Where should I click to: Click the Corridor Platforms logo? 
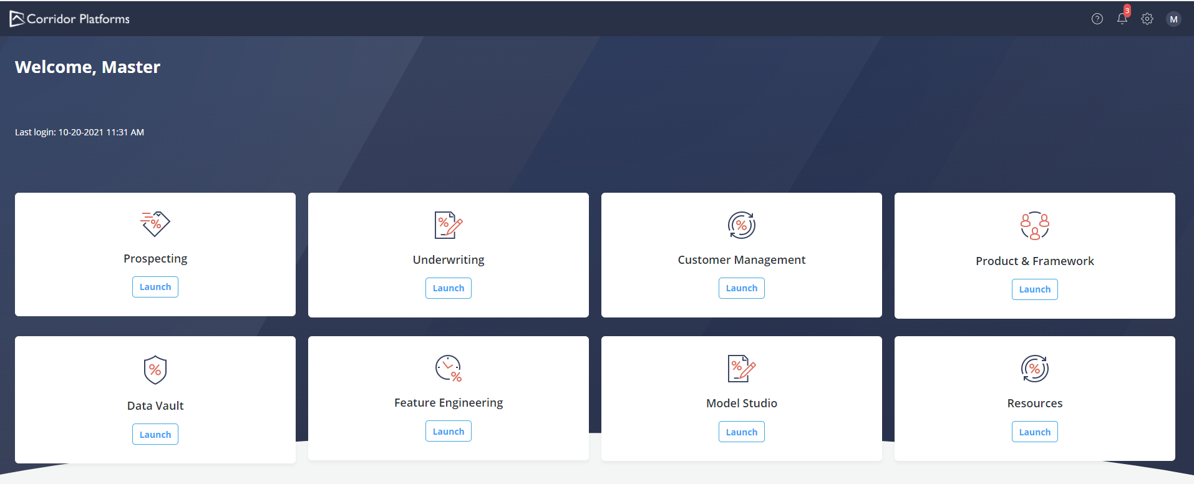click(70, 19)
